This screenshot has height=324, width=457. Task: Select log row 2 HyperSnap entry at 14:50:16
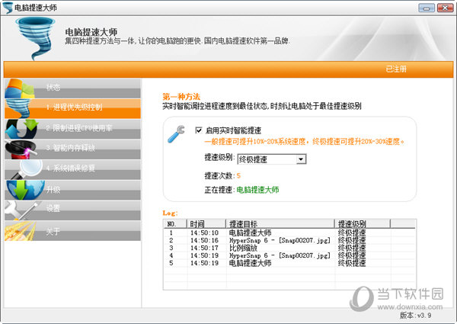pos(289,240)
